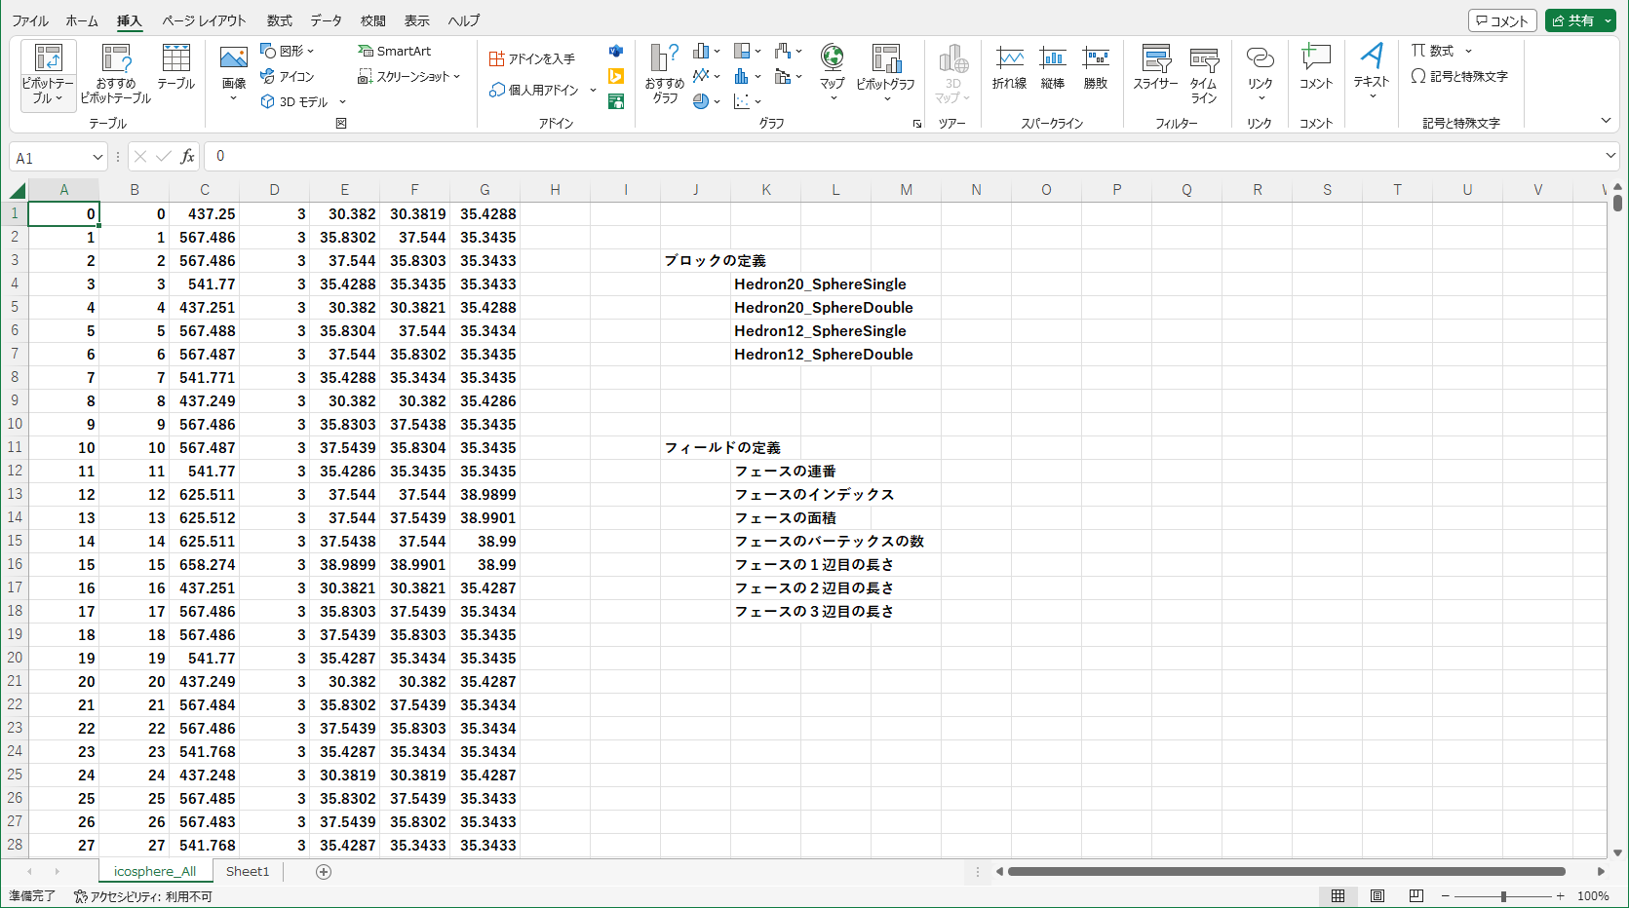This screenshot has height=908, width=1629.
Task: Switch to the ページ レイアウト tab
Action: (x=204, y=20)
